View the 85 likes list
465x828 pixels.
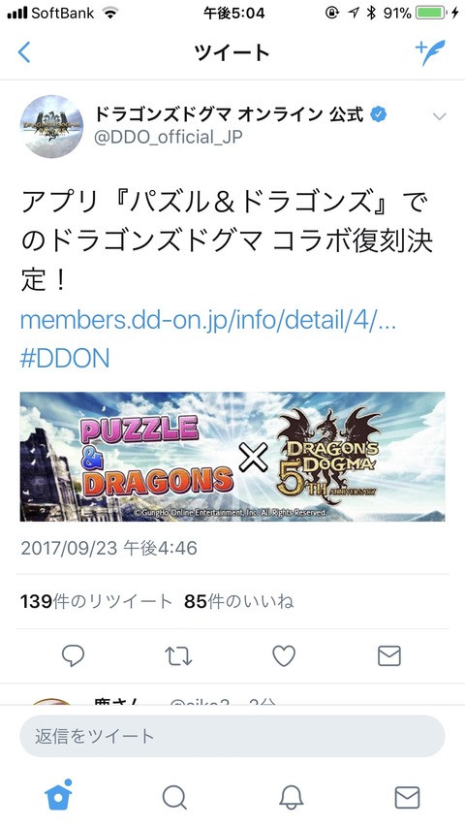pos(239,601)
